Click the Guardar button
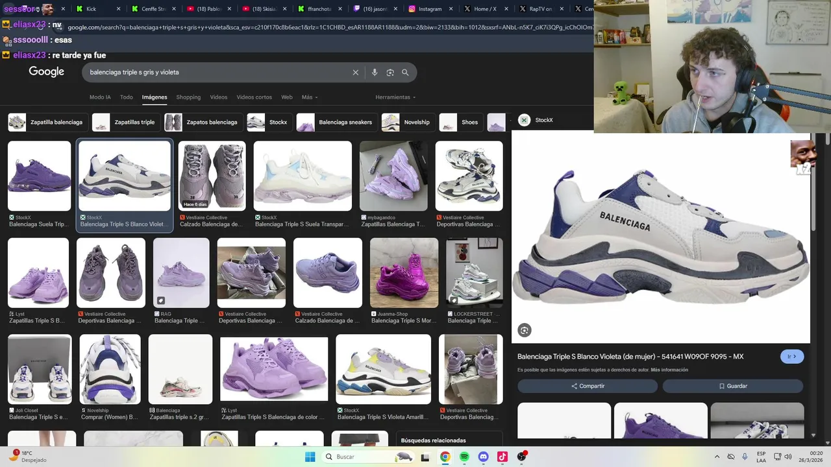Image resolution: width=831 pixels, height=467 pixels. coord(733,386)
